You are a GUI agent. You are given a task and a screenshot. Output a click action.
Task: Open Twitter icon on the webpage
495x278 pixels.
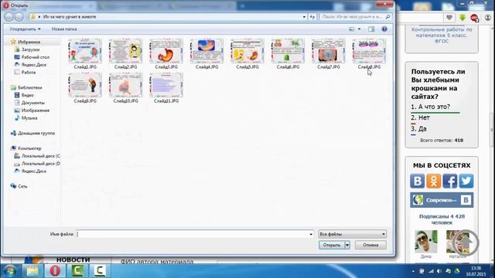point(466,181)
